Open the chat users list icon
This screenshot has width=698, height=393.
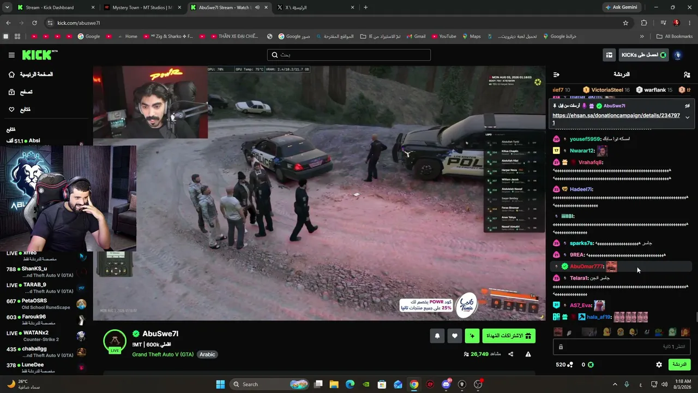pyautogui.click(x=687, y=74)
